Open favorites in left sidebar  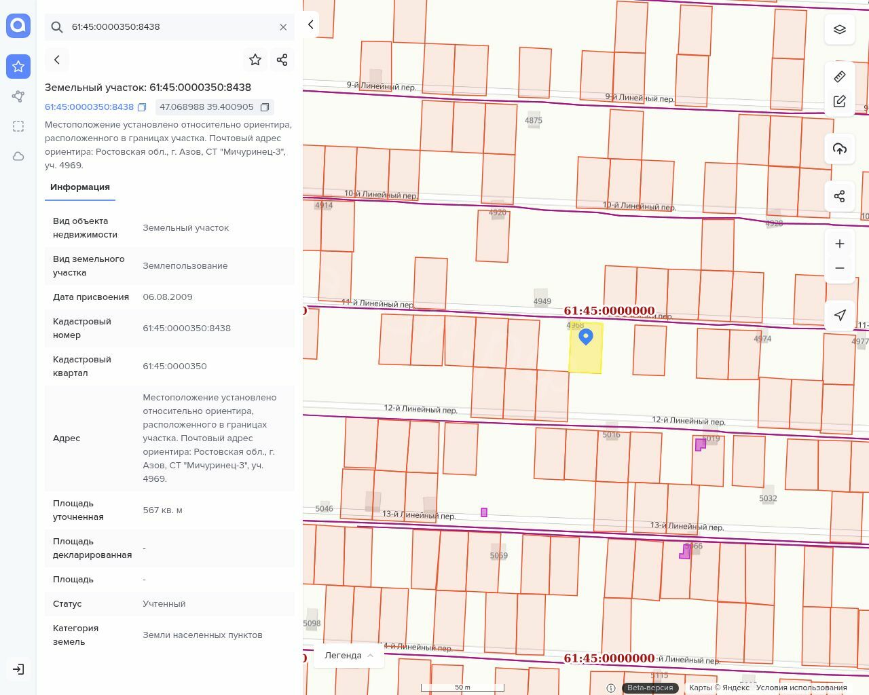(x=18, y=67)
